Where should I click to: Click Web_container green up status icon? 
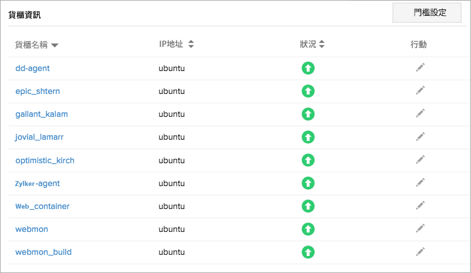pyautogui.click(x=308, y=206)
